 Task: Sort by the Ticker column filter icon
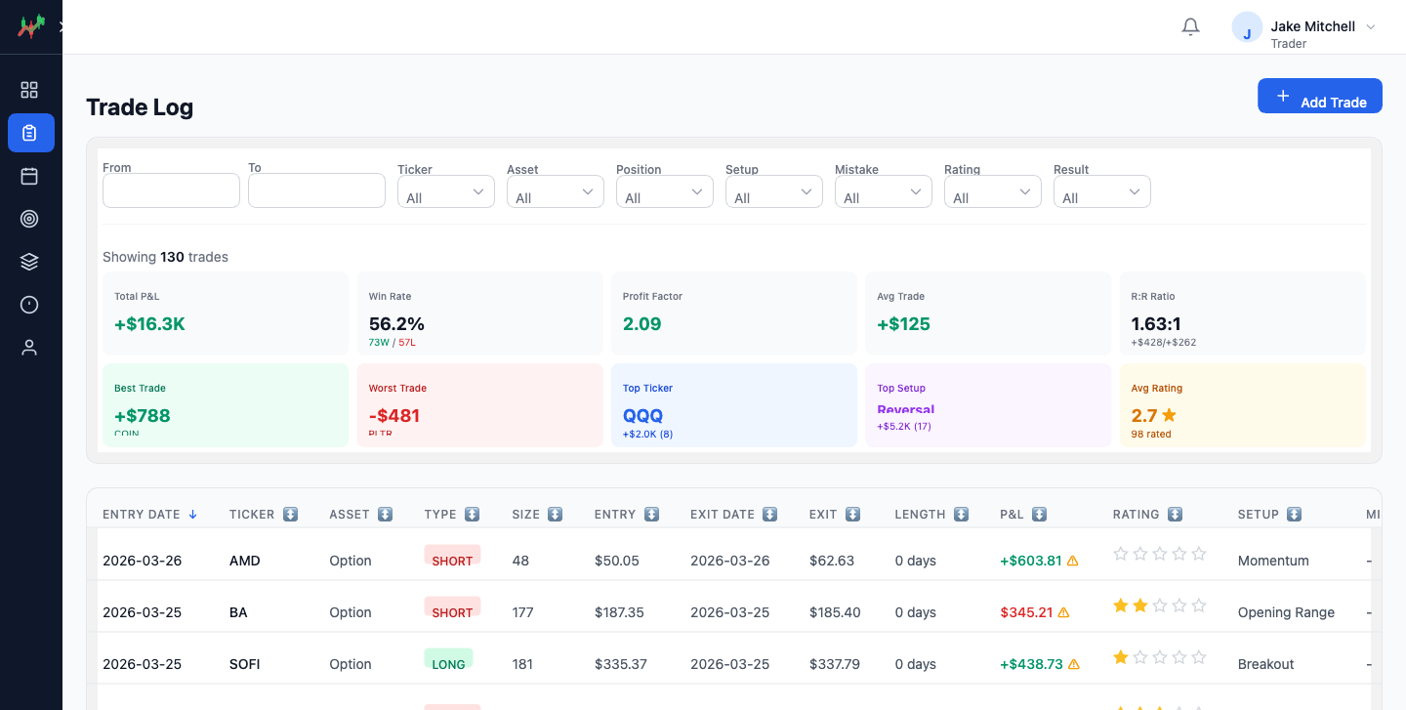pos(290,515)
